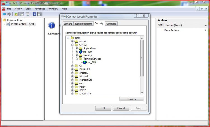Open the Action menu
Screen dimensions: 210x127
18,9
